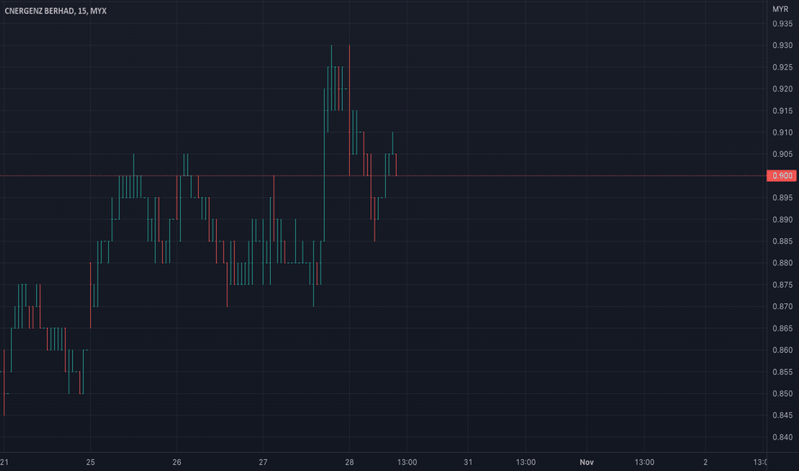This screenshot has width=799, height=471.
Task: Click the 0.880 price axis label
Action: pyautogui.click(x=782, y=263)
